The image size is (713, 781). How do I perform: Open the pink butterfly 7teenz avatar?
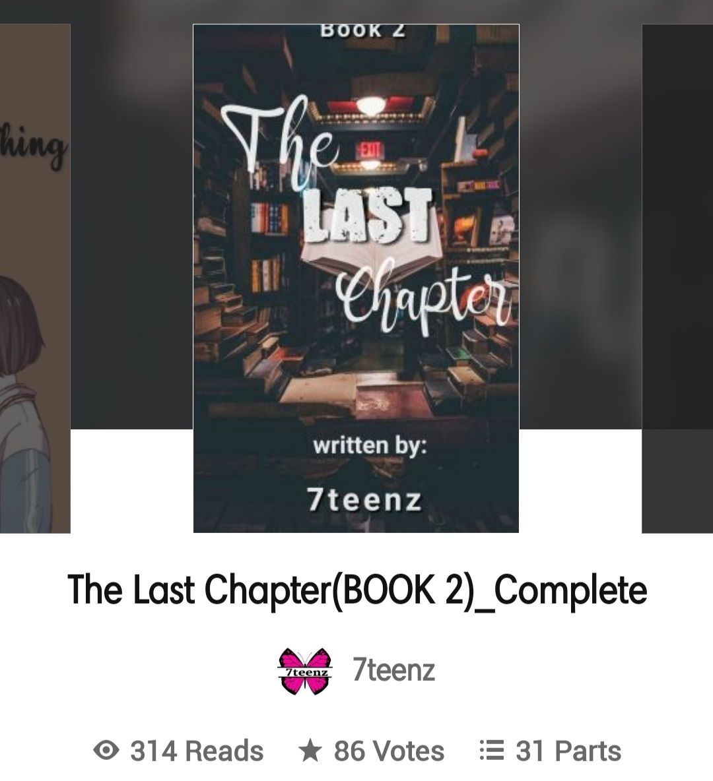(x=304, y=671)
